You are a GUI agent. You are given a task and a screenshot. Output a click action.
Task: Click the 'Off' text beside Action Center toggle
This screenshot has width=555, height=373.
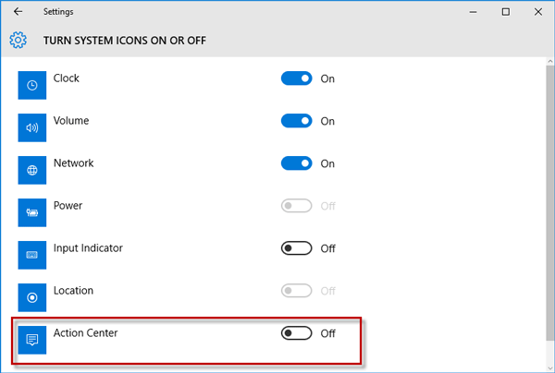pyautogui.click(x=327, y=333)
